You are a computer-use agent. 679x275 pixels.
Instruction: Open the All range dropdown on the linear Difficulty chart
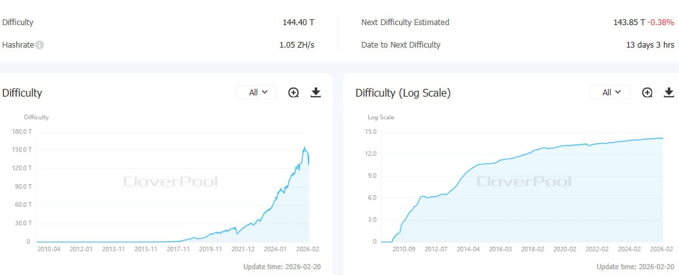click(256, 93)
